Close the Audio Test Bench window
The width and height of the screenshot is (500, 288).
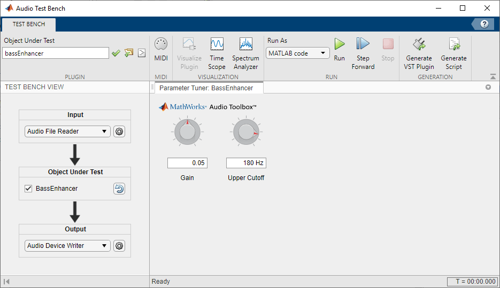coord(487,9)
